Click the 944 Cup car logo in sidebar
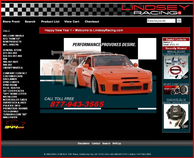The width and height of the screenshot is (194, 158). click(x=15, y=125)
